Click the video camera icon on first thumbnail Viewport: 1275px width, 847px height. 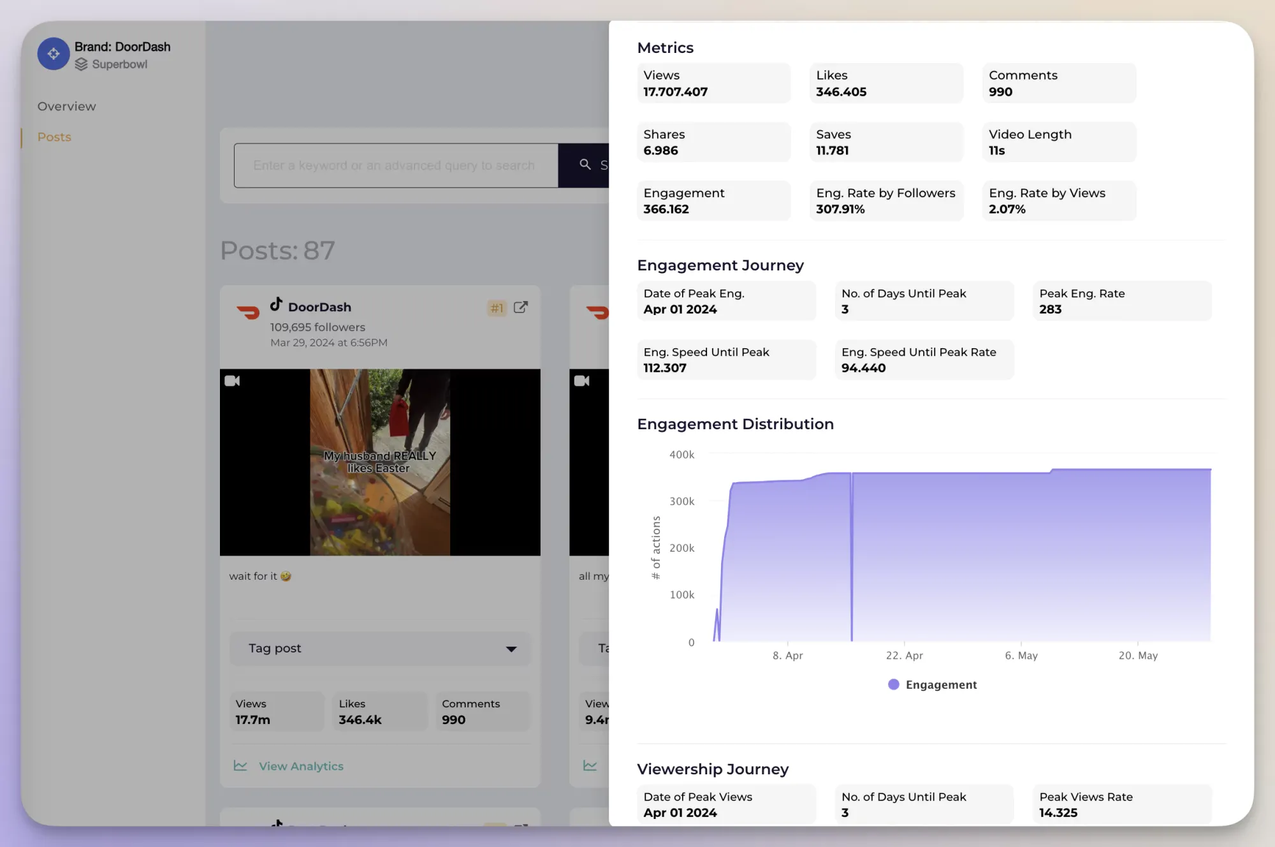[232, 381]
